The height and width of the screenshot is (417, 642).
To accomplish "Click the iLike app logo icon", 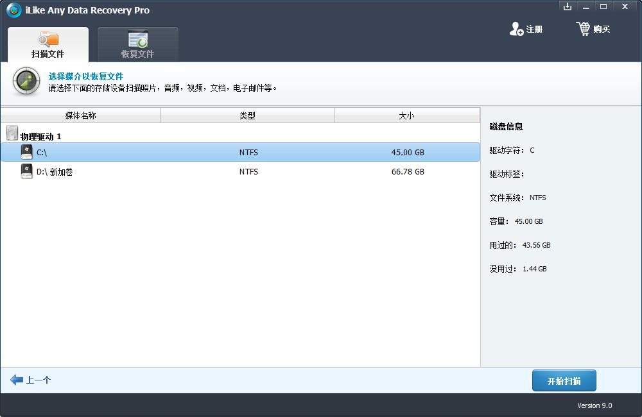I will tap(13, 10).
